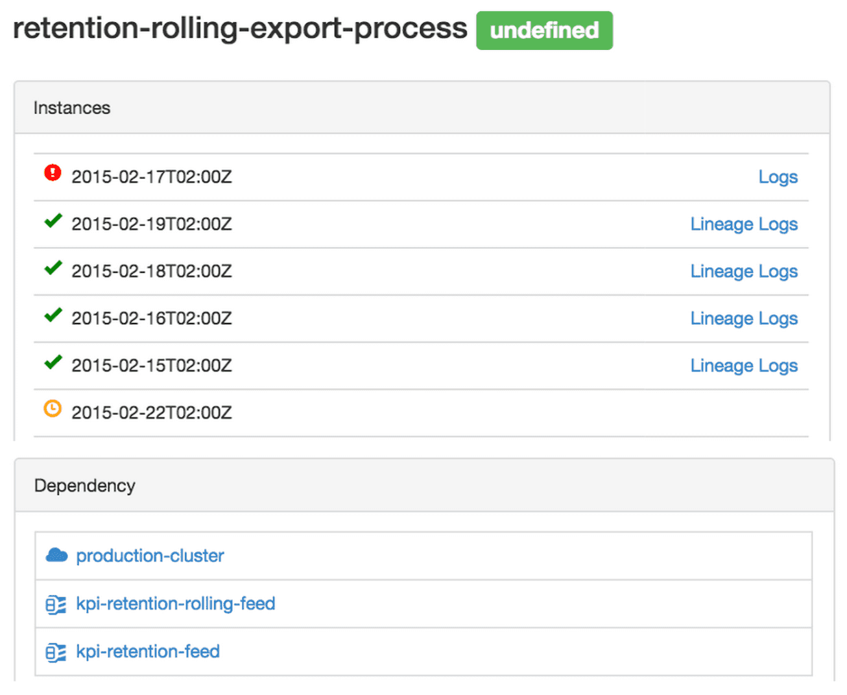847x695 pixels.
Task: Click the green checkmark for 2015-02-19 instance
Action: pyautogui.click(x=53, y=221)
